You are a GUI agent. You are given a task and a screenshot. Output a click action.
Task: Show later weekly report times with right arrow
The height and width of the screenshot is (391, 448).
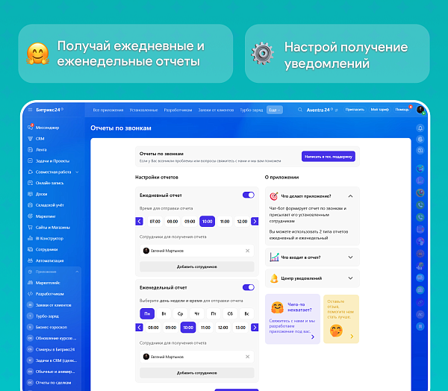point(255,328)
